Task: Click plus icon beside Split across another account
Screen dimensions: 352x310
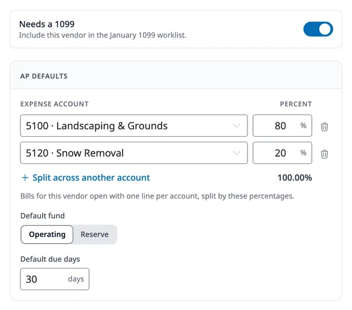Action: (25, 178)
